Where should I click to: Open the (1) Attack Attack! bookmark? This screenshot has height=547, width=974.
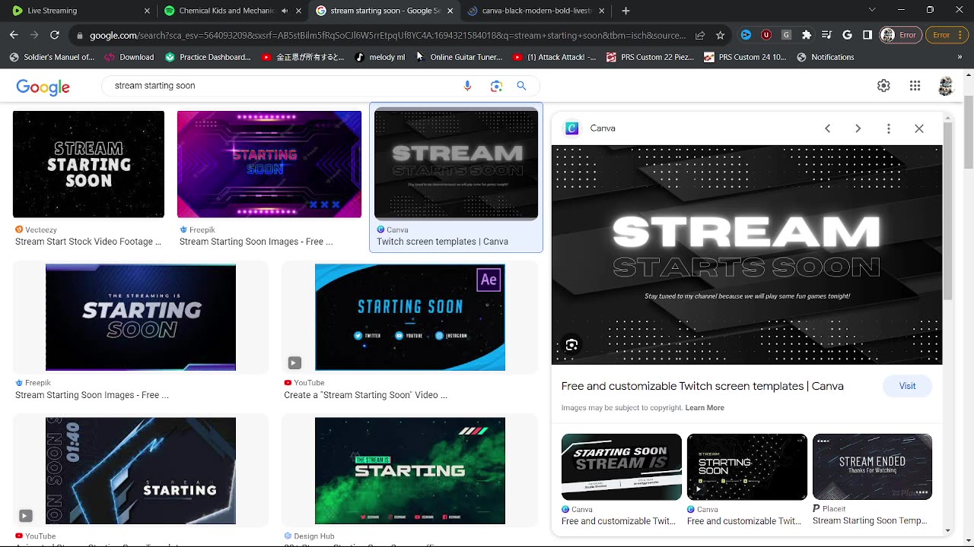tap(555, 57)
